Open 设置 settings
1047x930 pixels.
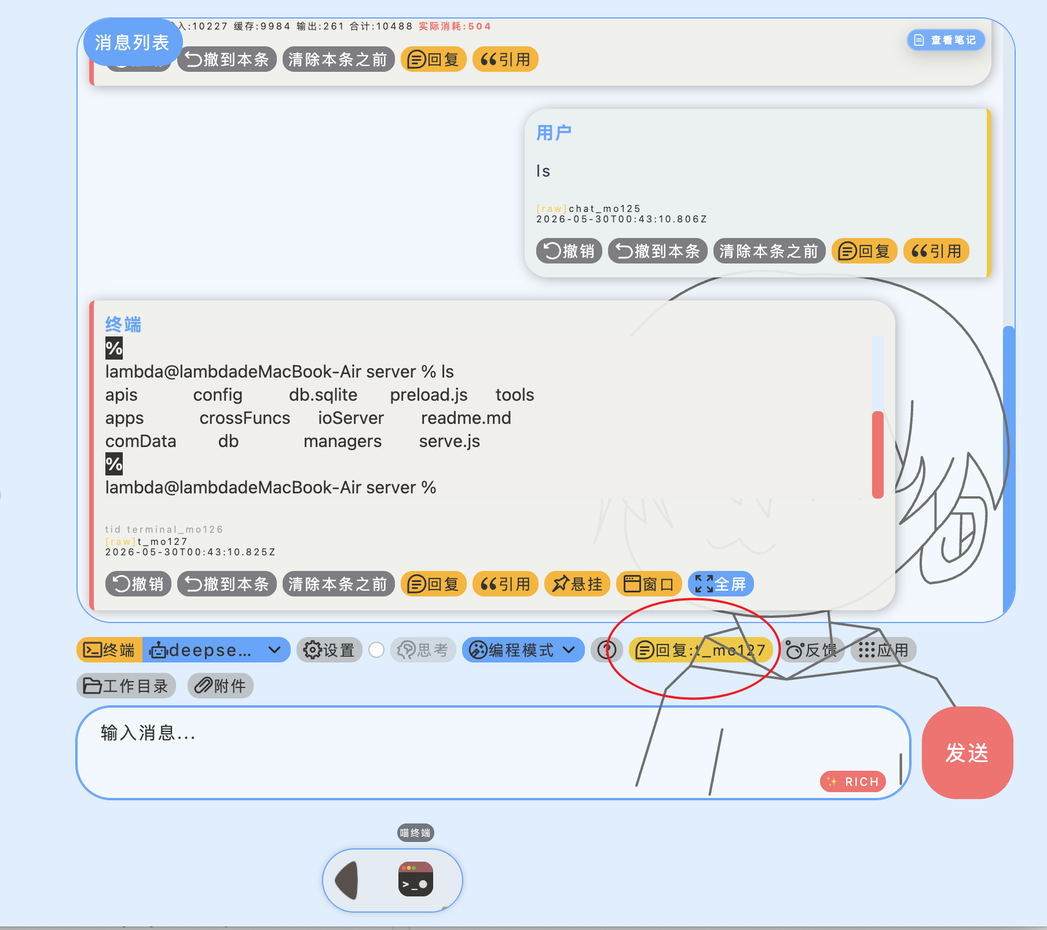330,650
